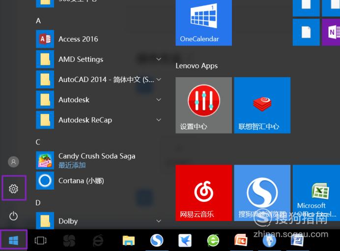The height and width of the screenshot is (251, 340).
Task: Open the white document tile beside OneNote
Action: pos(306,32)
